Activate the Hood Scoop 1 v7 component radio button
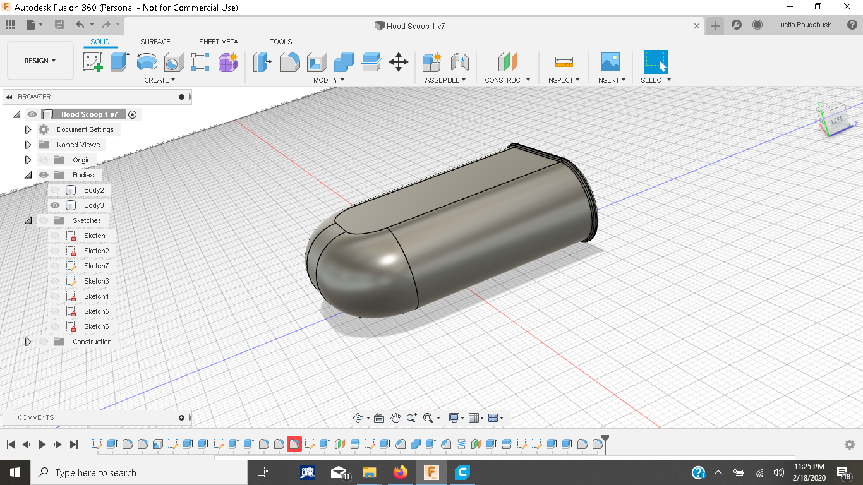Viewport: 863px width, 485px height. [132, 114]
